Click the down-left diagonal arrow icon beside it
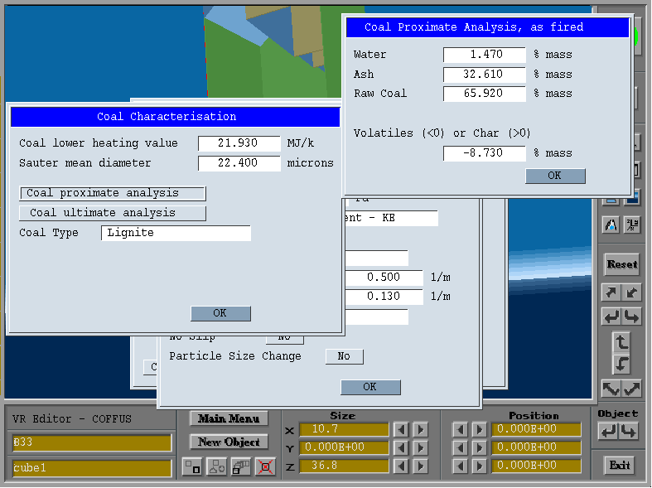 (x=631, y=292)
